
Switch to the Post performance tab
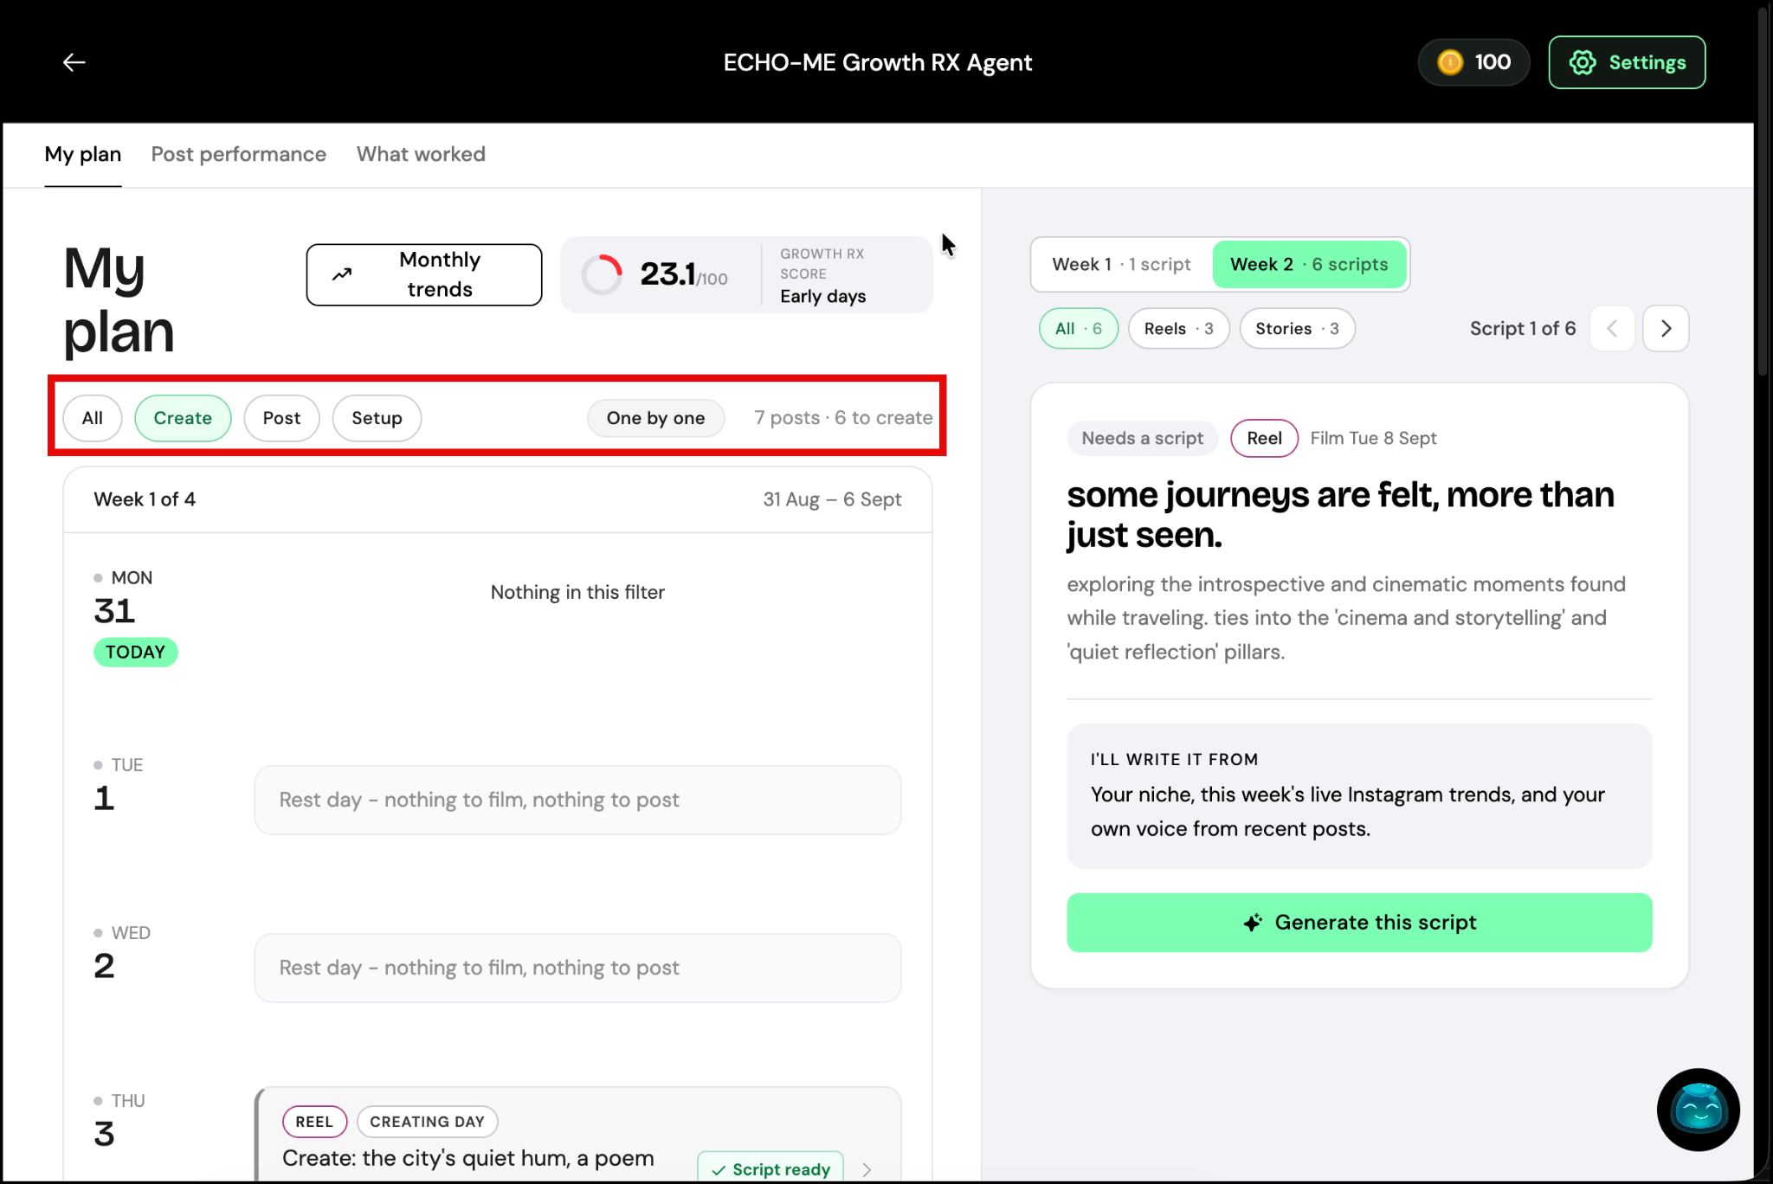tap(239, 154)
